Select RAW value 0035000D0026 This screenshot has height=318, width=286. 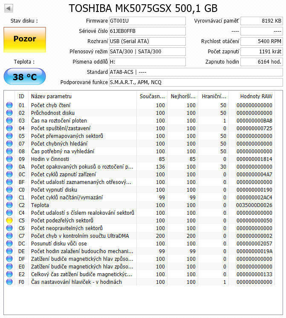pyautogui.click(x=254, y=205)
